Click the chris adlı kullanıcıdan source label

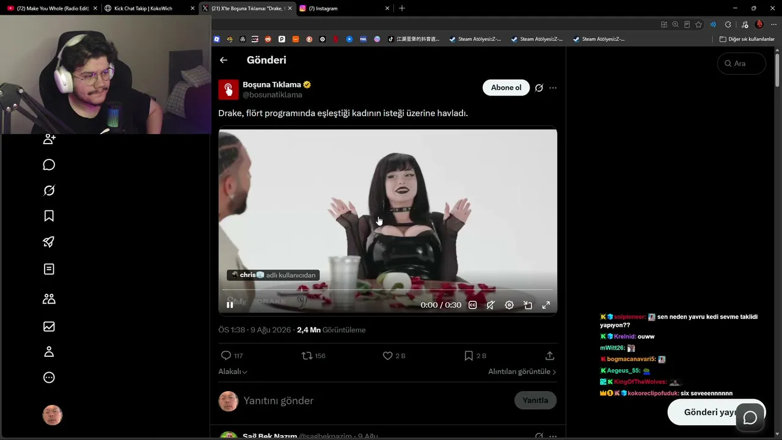coord(273,275)
